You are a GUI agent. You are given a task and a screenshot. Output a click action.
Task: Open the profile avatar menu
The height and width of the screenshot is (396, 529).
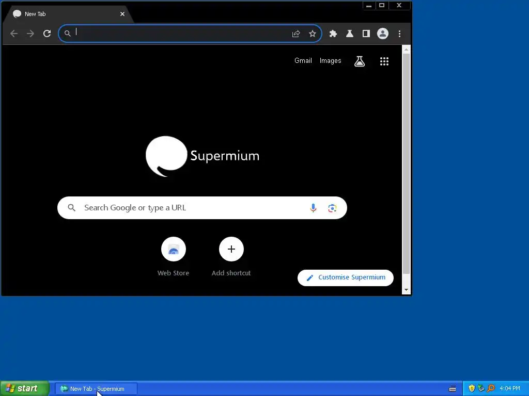(x=383, y=34)
